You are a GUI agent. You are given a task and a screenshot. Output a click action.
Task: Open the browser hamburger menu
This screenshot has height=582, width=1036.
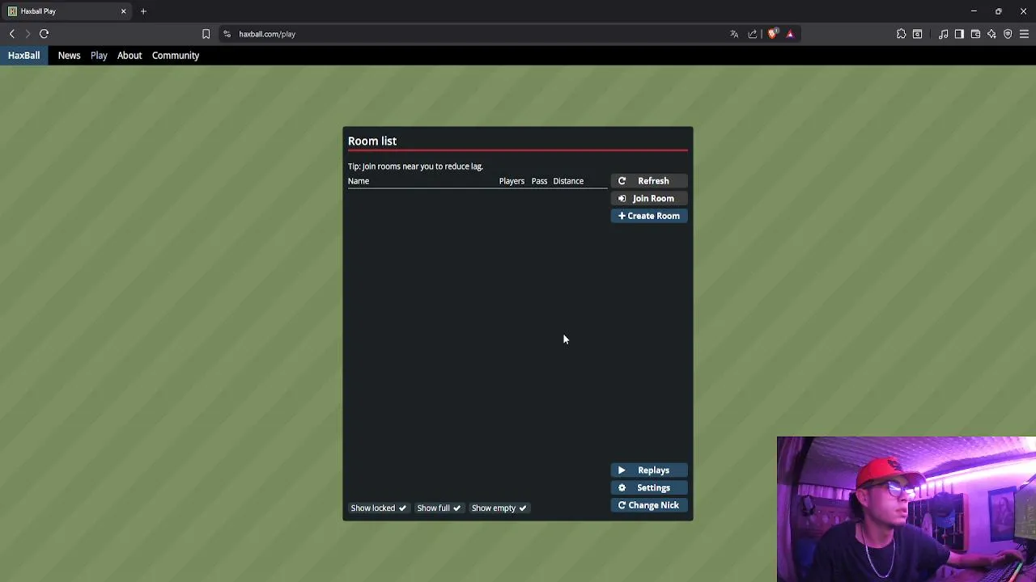(x=1024, y=34)
